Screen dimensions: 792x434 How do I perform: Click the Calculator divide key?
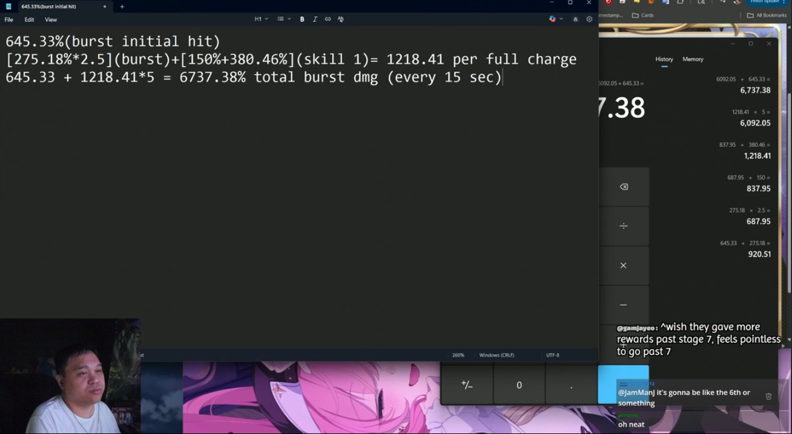pos(624,226)
